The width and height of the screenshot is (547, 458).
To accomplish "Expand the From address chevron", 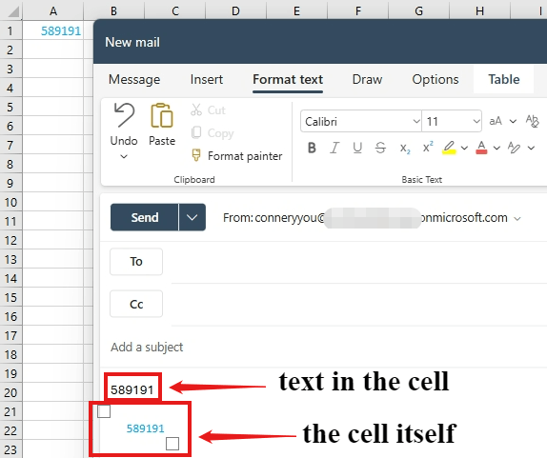I will 517,219.
